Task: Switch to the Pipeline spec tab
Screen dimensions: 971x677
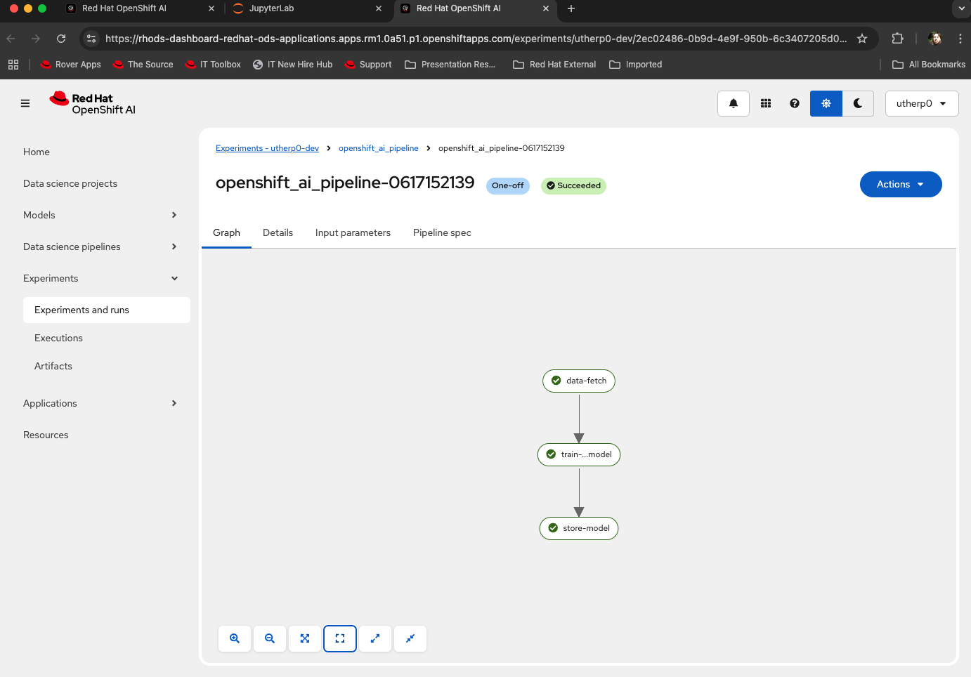Action: click(x=442, y=232)
